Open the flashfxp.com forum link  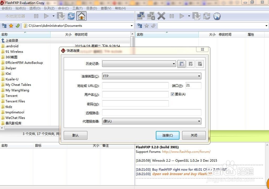point(186,152)
